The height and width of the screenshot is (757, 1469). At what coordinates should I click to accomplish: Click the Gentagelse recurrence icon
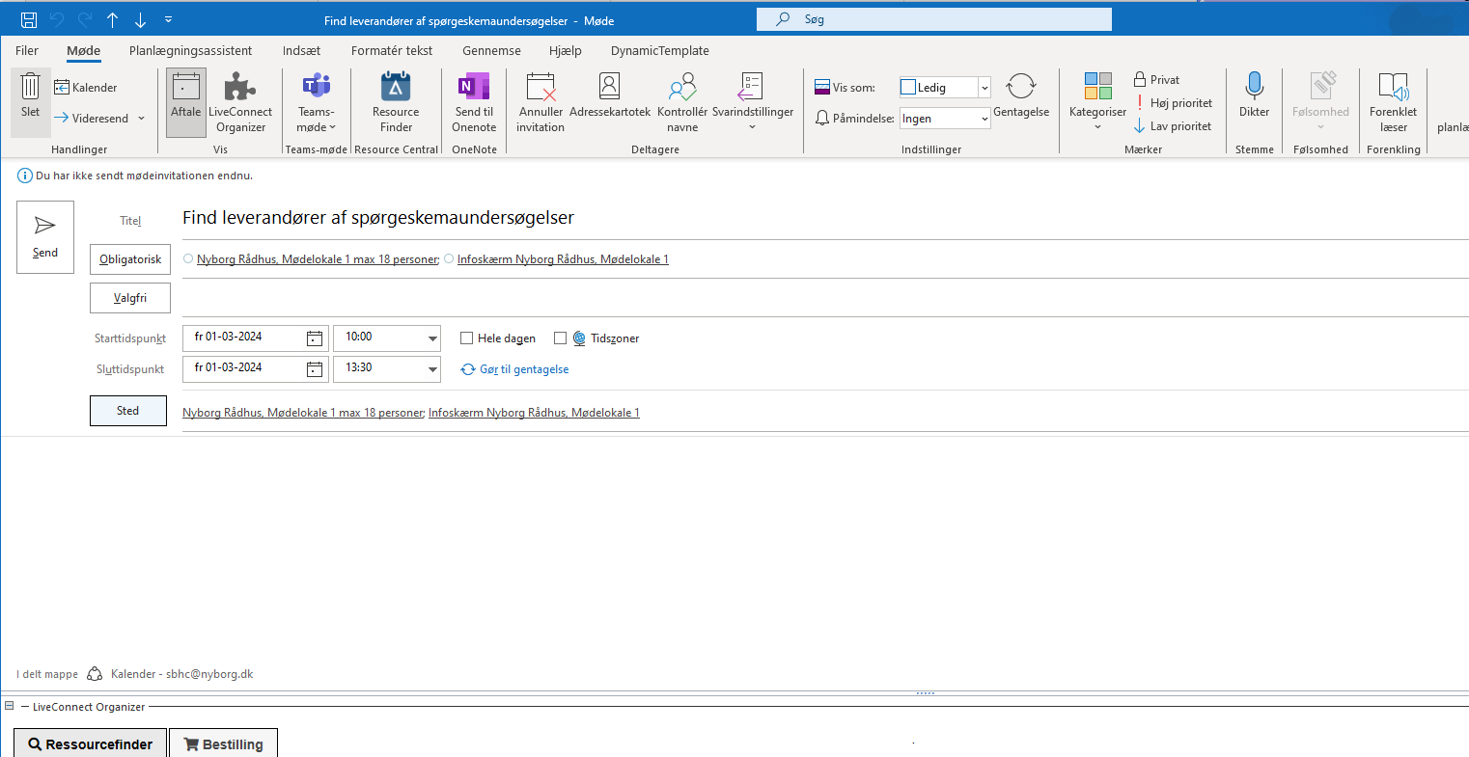tap(1020, 89)
